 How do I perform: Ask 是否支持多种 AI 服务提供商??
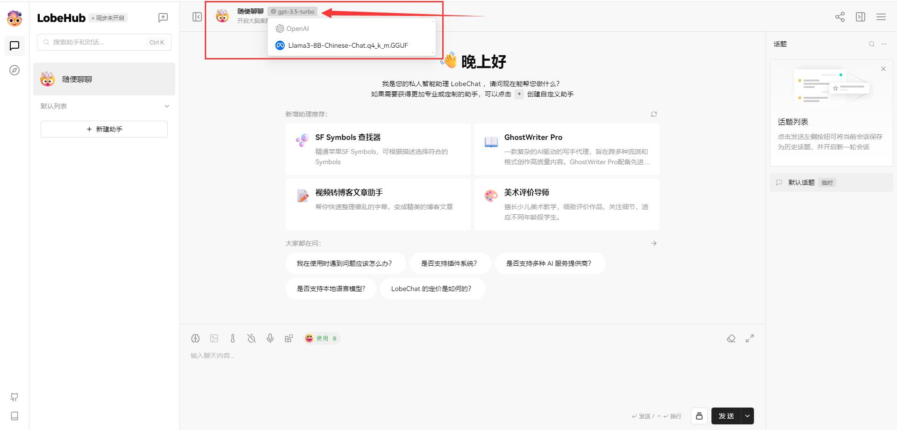(550, 263)
